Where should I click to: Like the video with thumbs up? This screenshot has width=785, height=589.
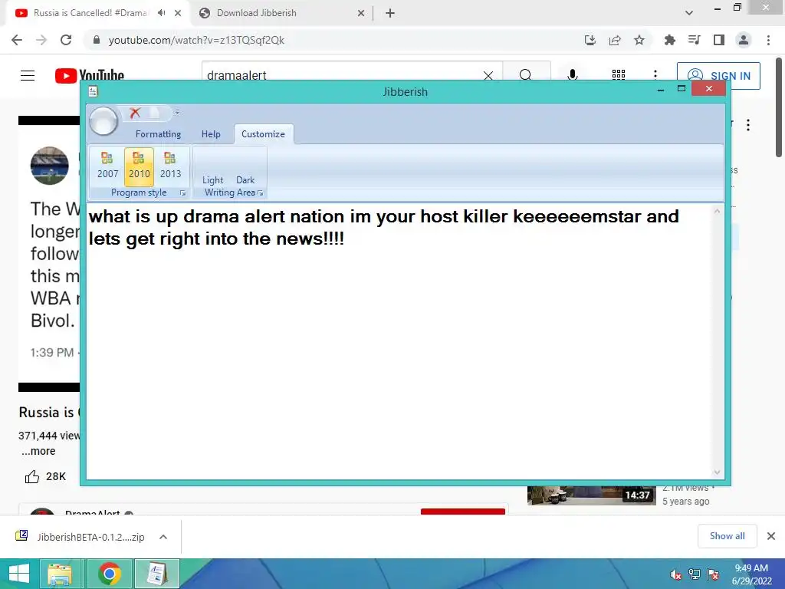pyautogui.click(x=32, y=476)
